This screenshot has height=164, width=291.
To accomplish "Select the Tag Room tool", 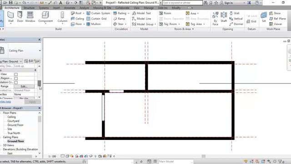I will 168,24.
